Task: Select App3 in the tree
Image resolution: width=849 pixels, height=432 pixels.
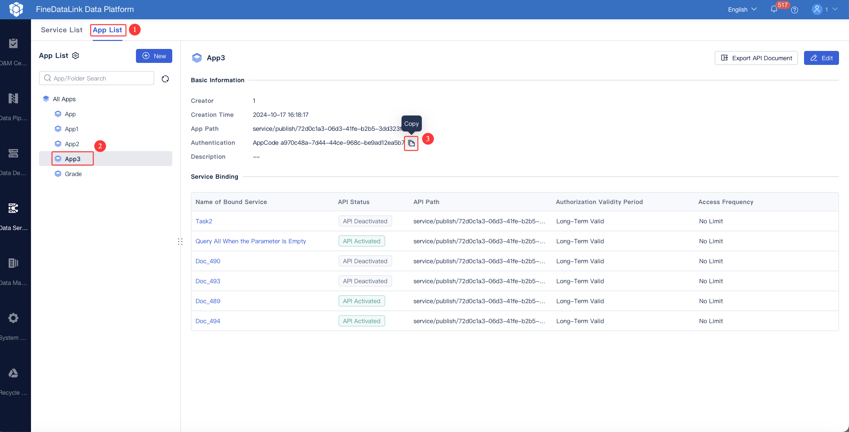Action: pos(106,159)
